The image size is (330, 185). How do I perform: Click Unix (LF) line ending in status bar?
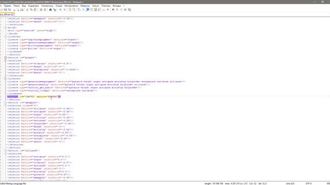click(290, 183)
